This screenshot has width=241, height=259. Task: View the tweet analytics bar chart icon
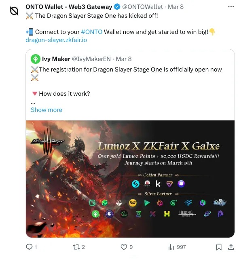(x=171, y=247)
